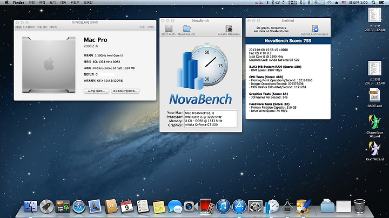
Task: Open System Preferences gear icon in Dock
Action: (255, 206)
